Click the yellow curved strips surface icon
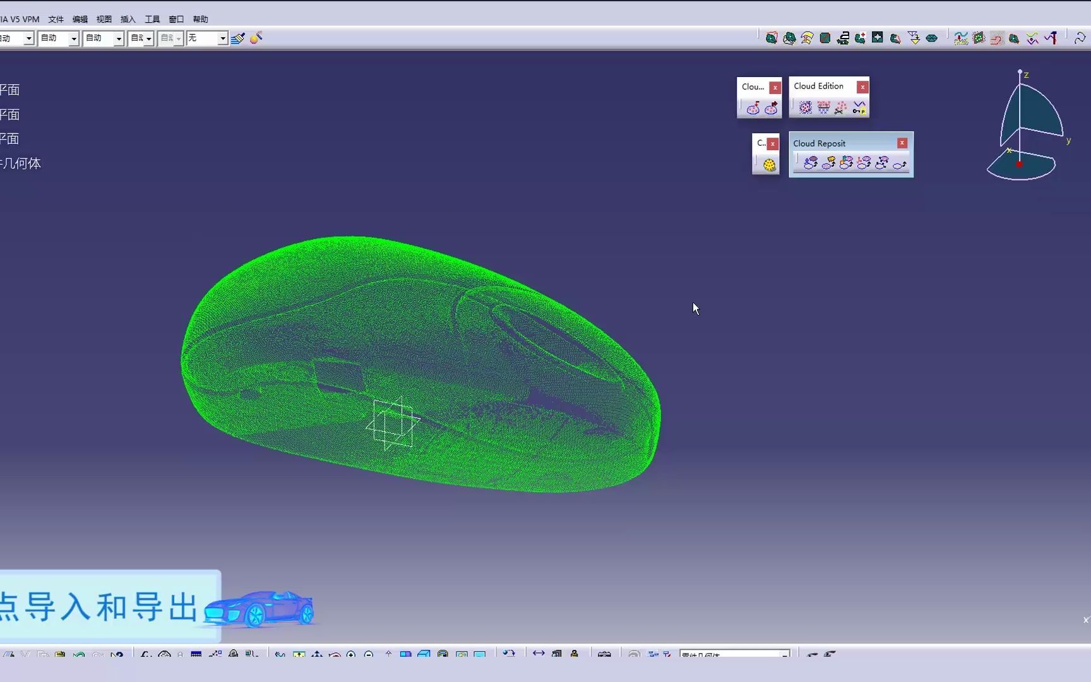Image resolution: width=1091 pixels, height=682 pixels. [x=807, y=39]
